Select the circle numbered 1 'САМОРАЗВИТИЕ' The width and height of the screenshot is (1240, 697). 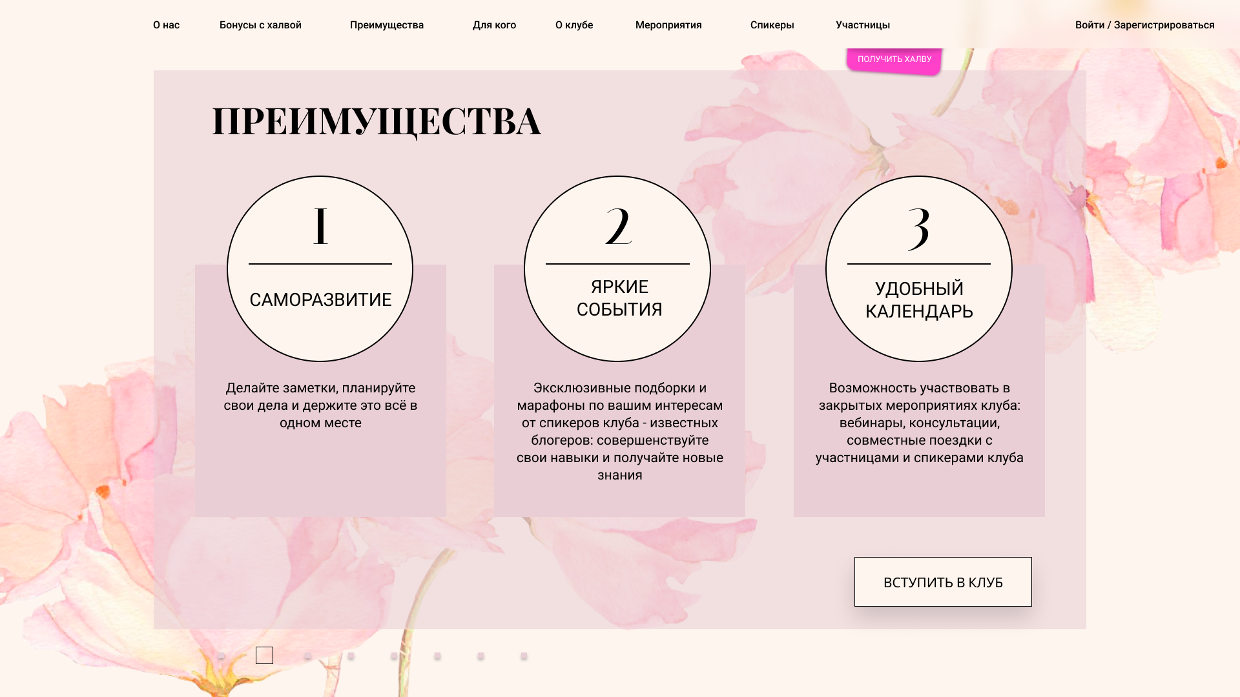pyautogui.click(x=320, y=268)
